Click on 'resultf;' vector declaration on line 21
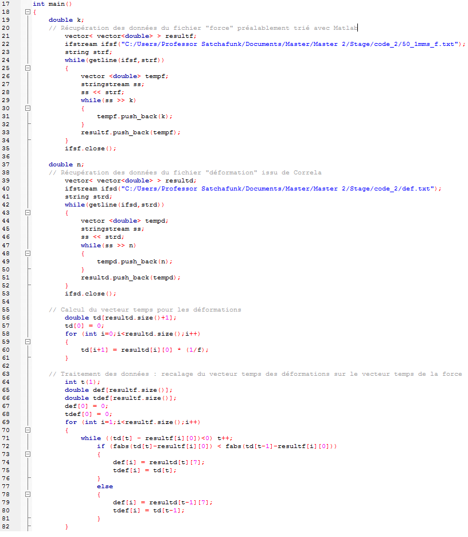This screenshot has height=537, width=468. pyautogui.click(x=130, y=36)
